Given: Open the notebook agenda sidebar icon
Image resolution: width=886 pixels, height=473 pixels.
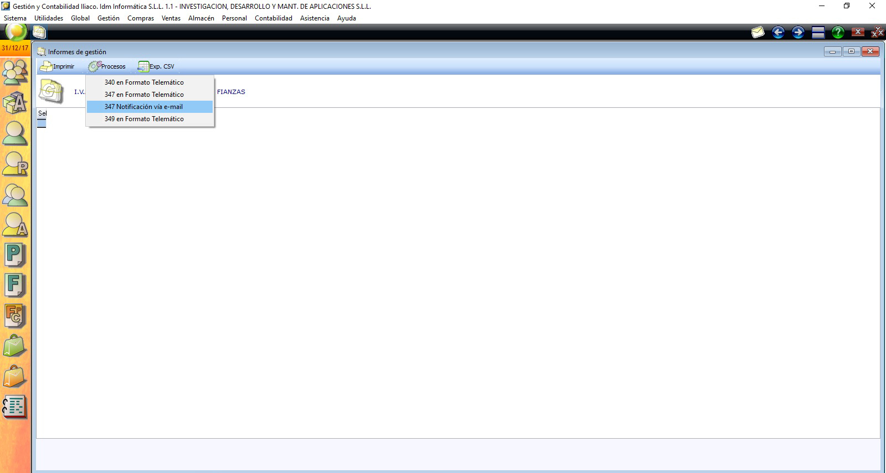Looking at the screenshot, I should [x=15, y=408].
